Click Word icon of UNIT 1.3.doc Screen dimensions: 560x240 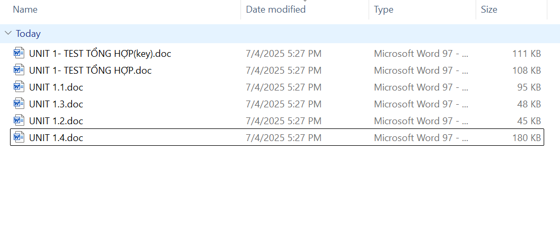coord(19,104)
